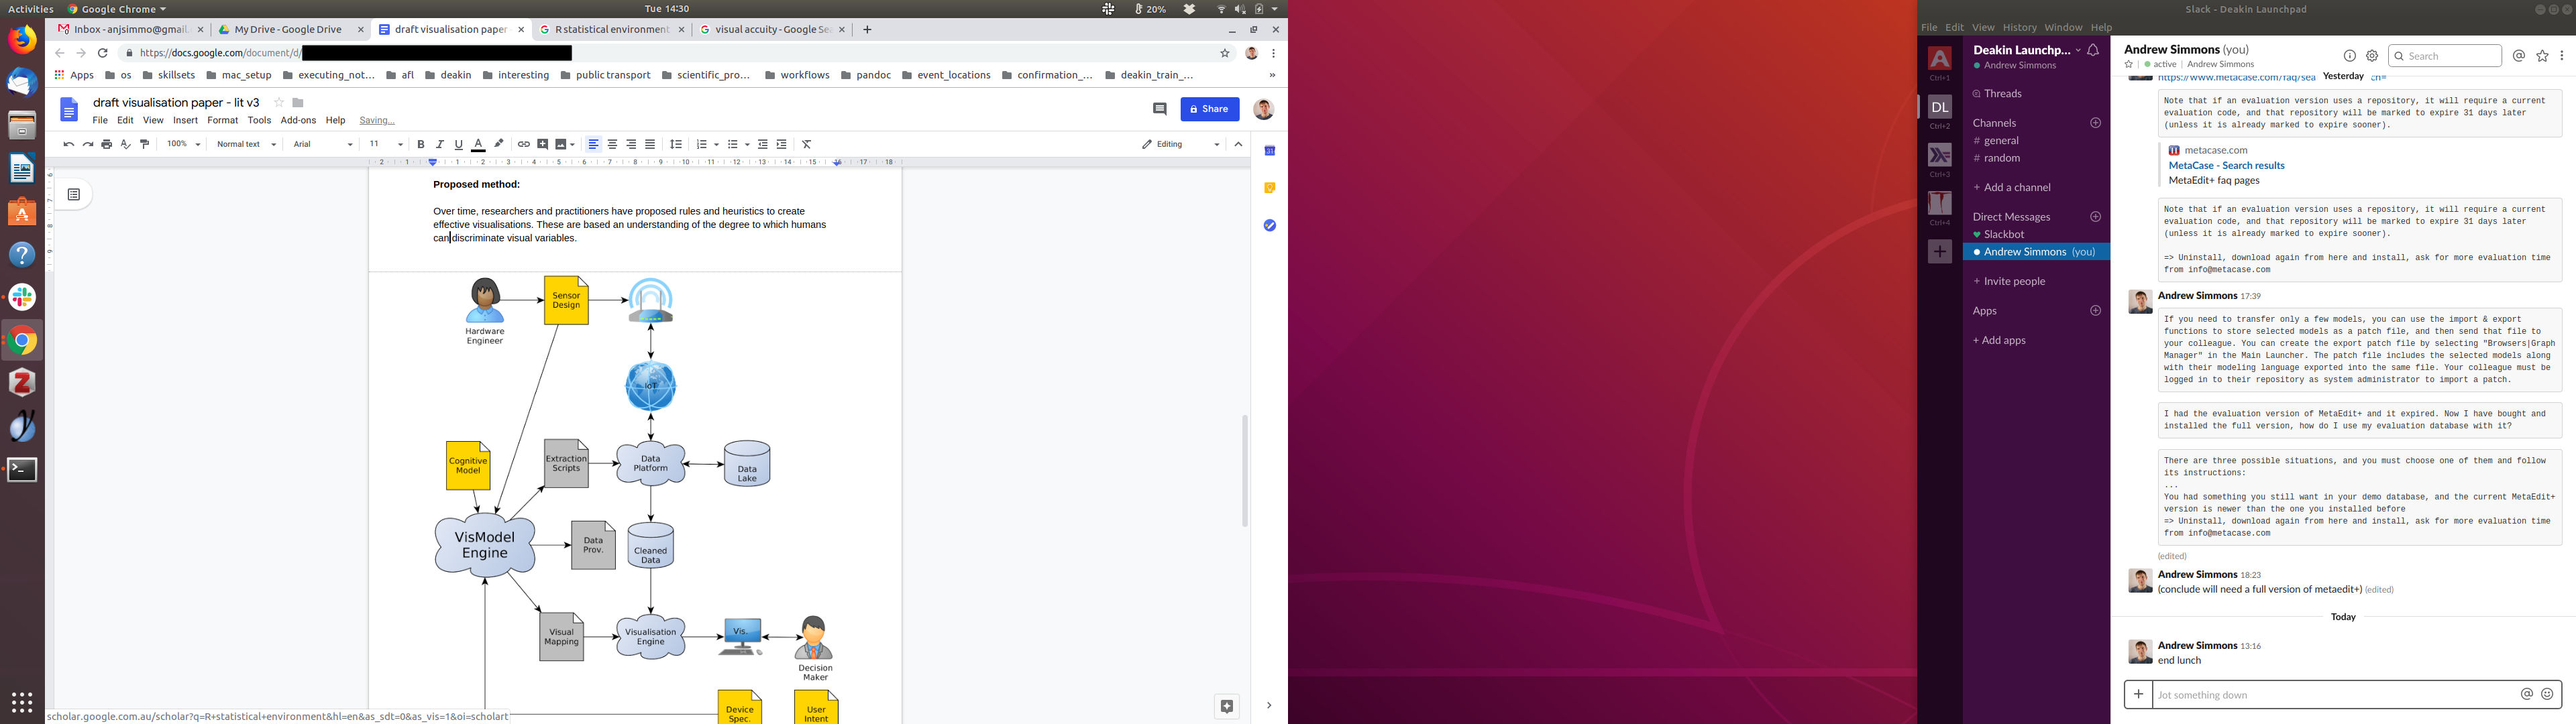Click the insert link icon
Image resolution: width=2576 pixels, height=724 pixels.
tap(523, 145)
